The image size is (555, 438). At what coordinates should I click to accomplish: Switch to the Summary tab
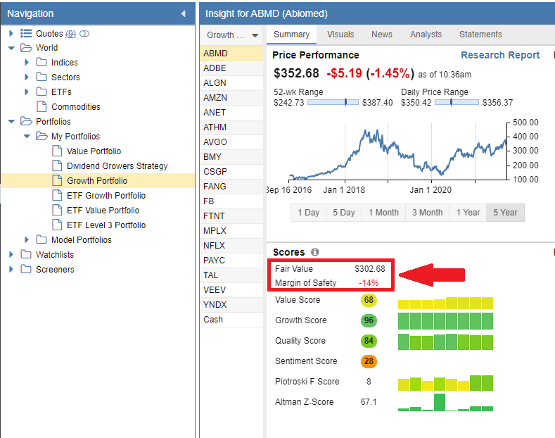pyautogui.click(x=291, y=35)
